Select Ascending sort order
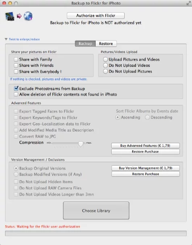Image resolution: width=192 pixels, height=245 pixels. point(118,117)
